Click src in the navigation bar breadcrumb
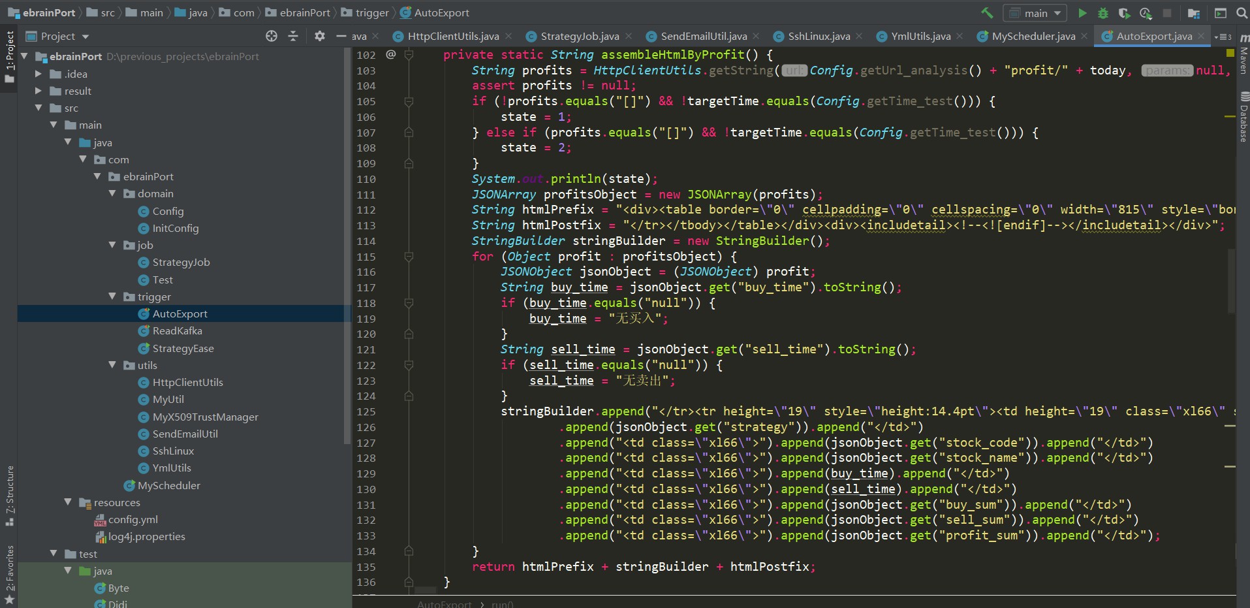The width and height of the screenshot is (1250, 608). pos(101,13)
